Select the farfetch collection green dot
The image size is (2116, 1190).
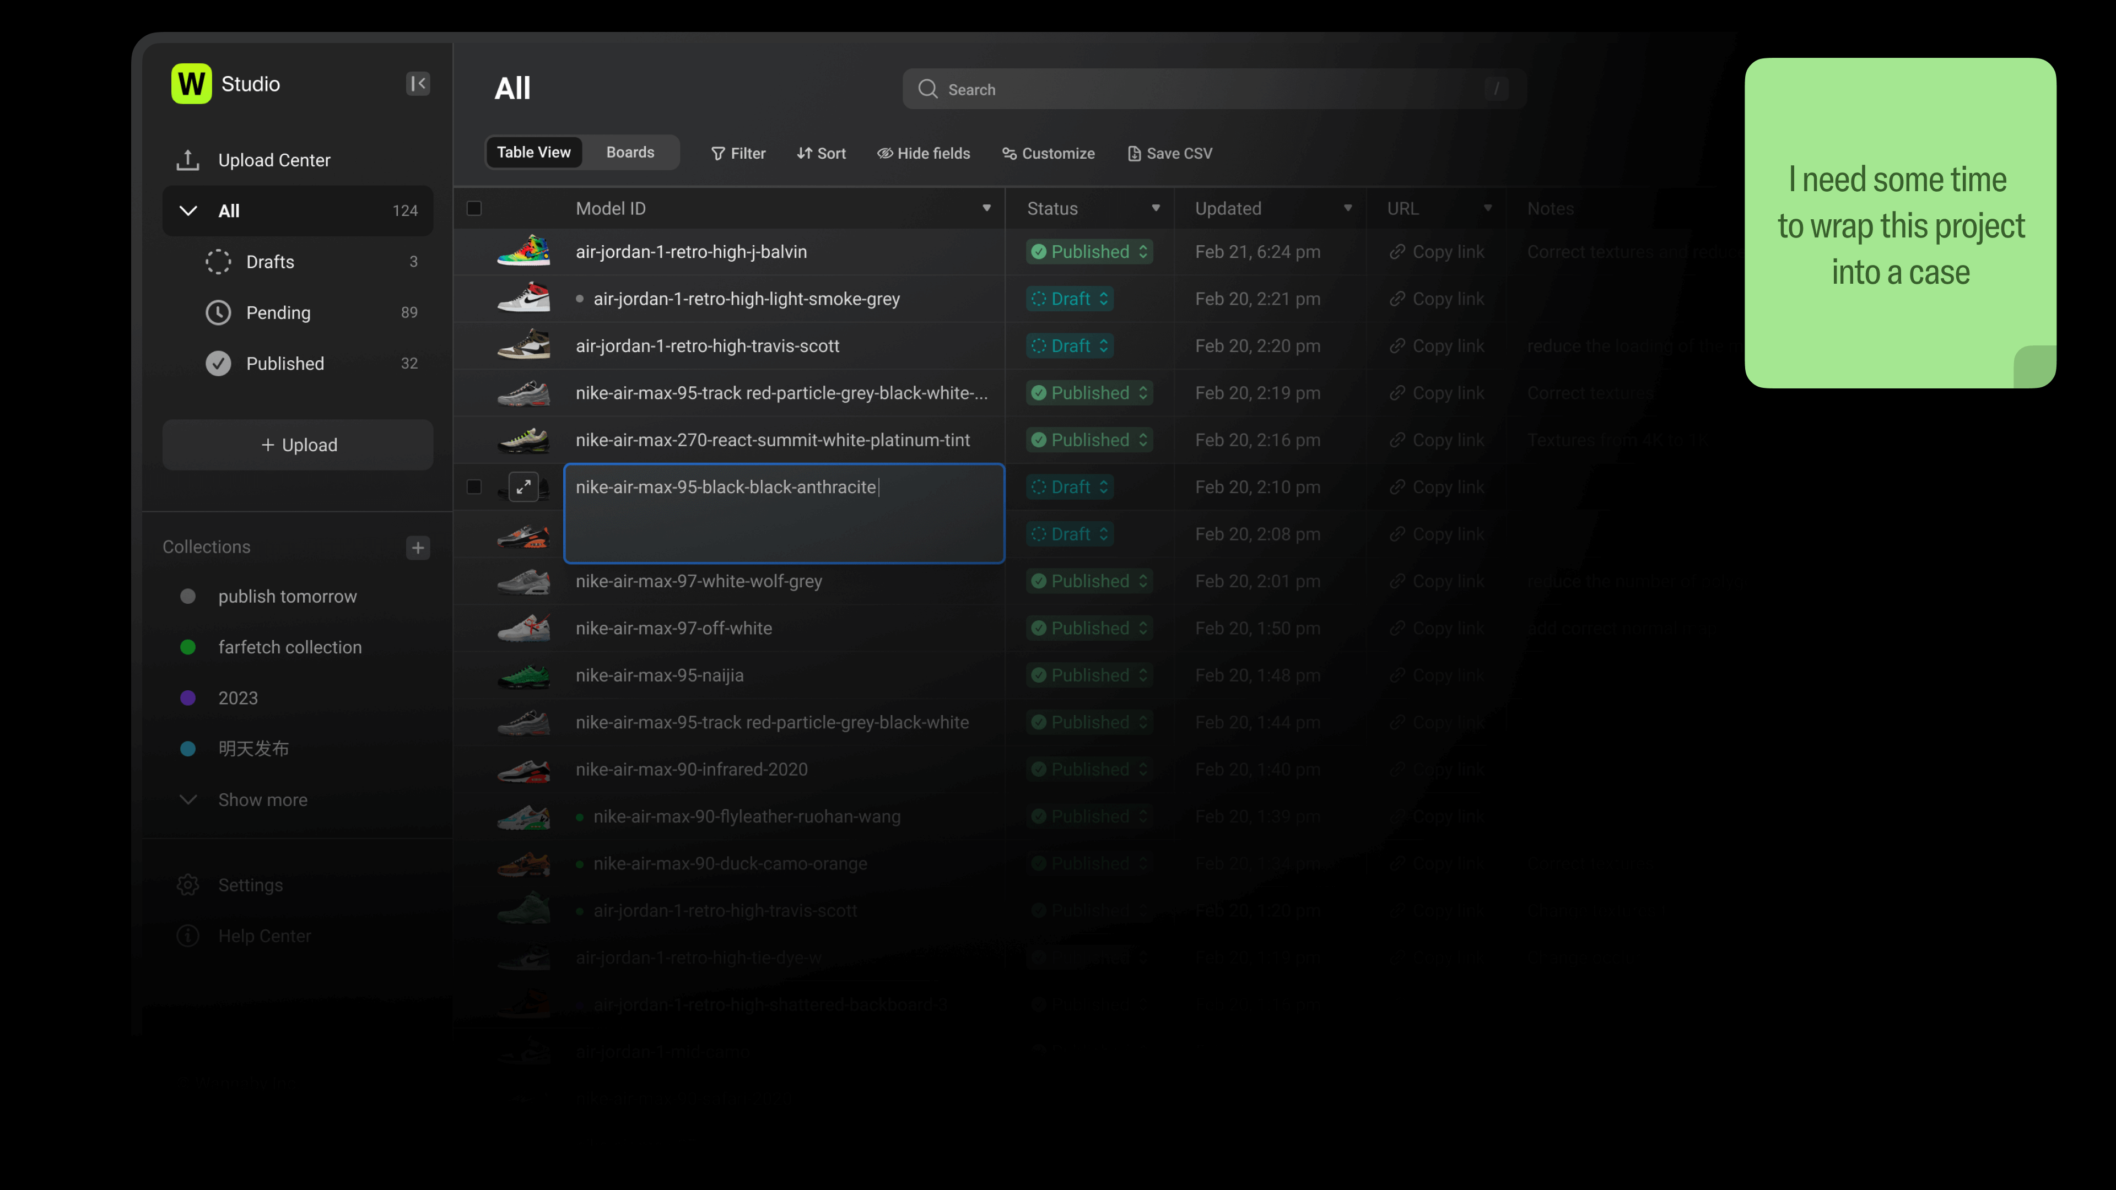click(188, 647)
